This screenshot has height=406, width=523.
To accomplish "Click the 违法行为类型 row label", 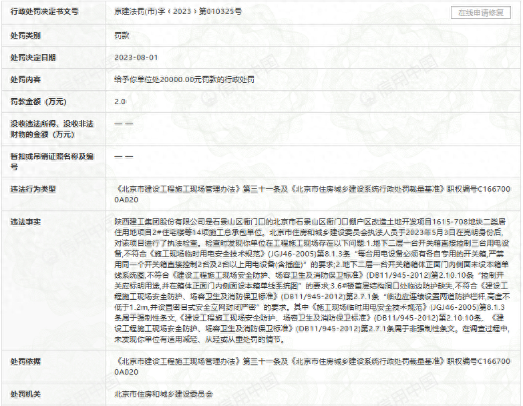I will [x=33, y=189].
